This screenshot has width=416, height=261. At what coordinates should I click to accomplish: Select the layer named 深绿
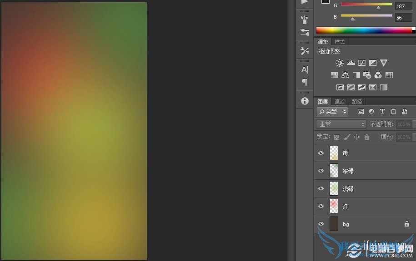click(x=348, y=171)
